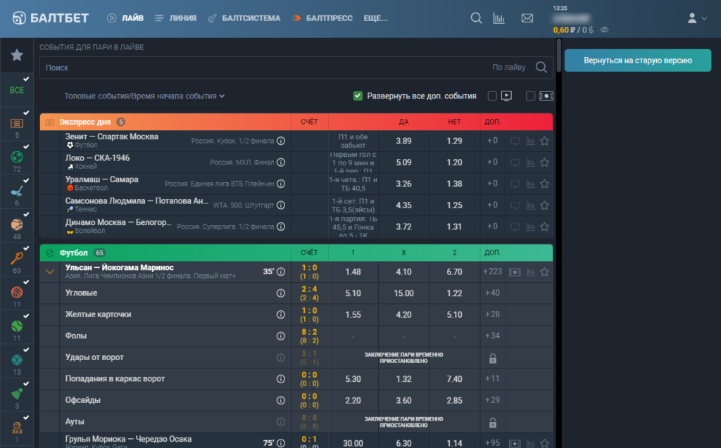The image size is (721, 448).
Task: Open info icon for Фолы row
Action: [281, 336]
